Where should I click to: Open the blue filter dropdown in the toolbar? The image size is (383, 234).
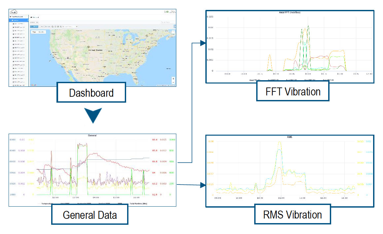[34, 26]
